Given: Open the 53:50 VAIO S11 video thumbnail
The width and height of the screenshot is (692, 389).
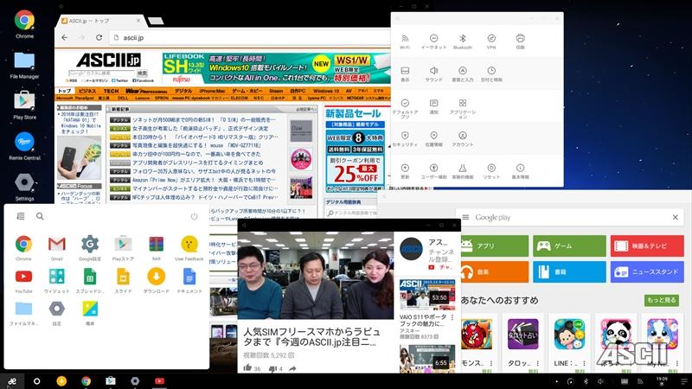Looking at the screenshot, I should tap(427, 295).
